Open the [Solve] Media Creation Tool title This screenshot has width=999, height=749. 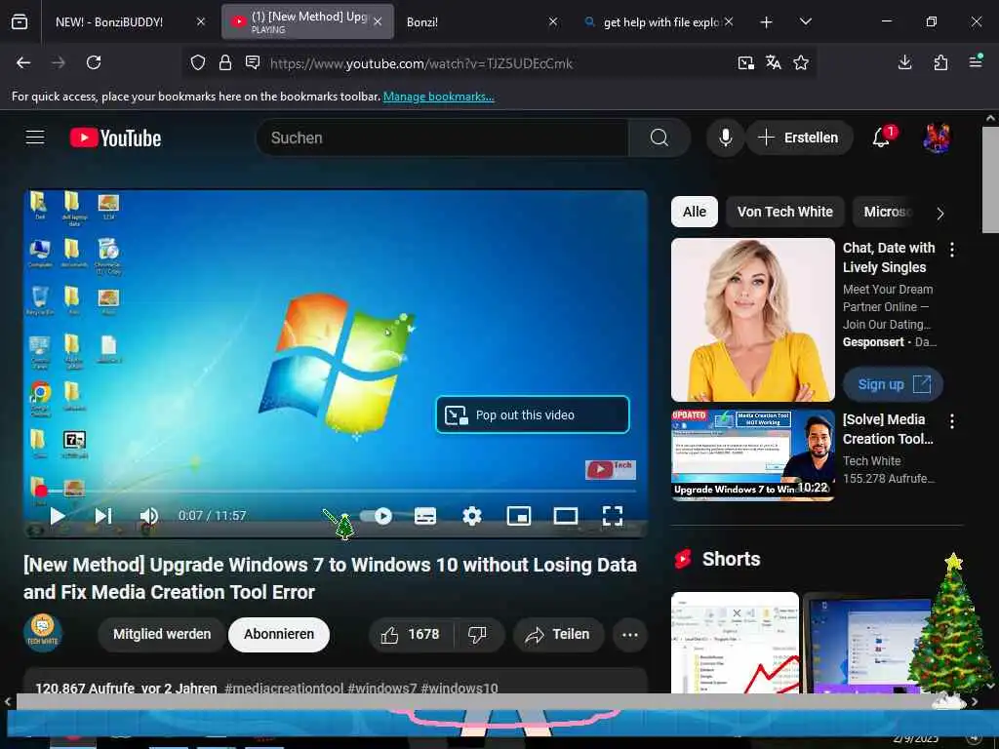[888, 429]
